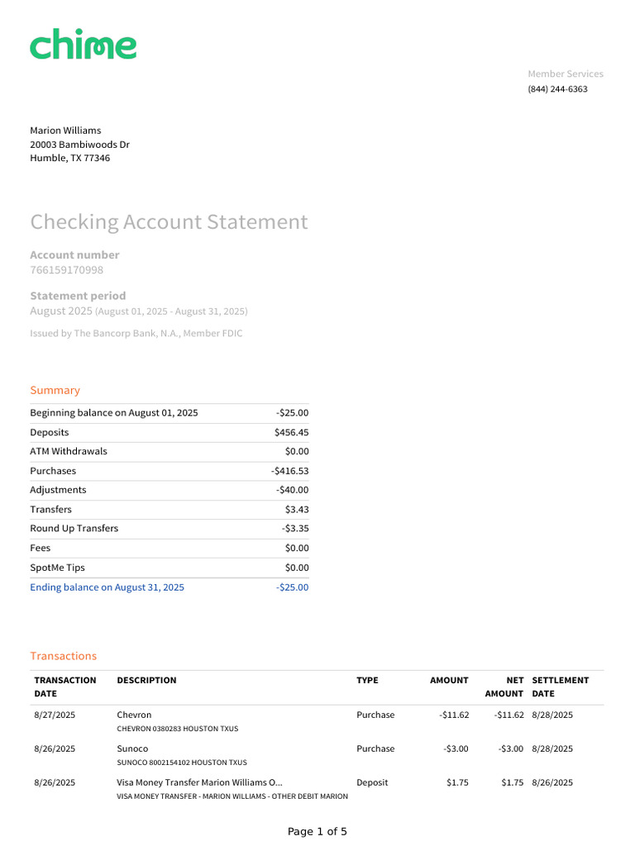Click the Member Services label
The width and height of the screenshot is (635, 846).
(x=566, y=74)
